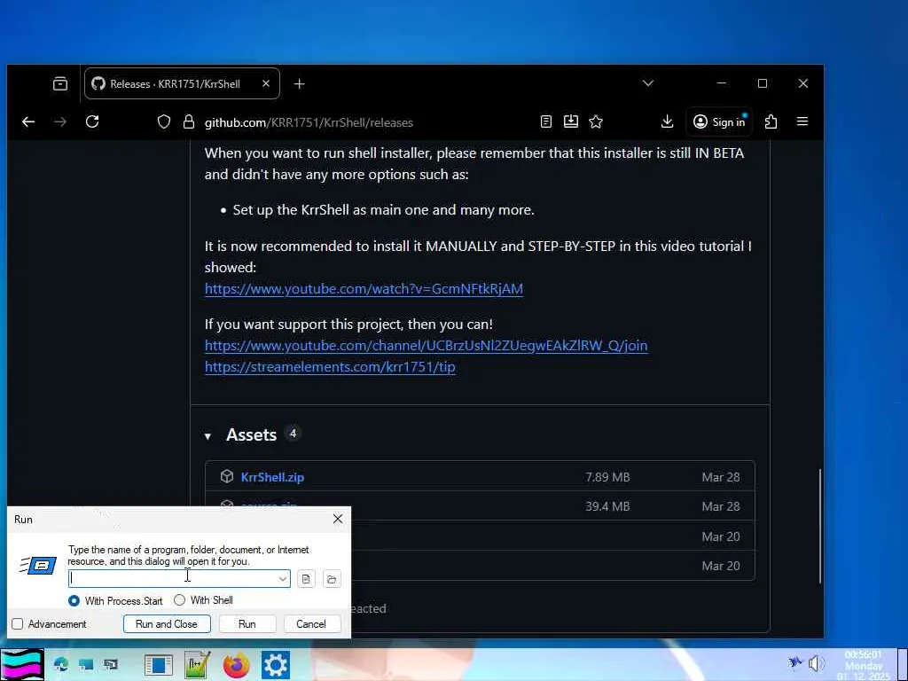The image size is (908, 681).
Task: Open the Firefox downloads panel
Action: [x=667, y=121]
